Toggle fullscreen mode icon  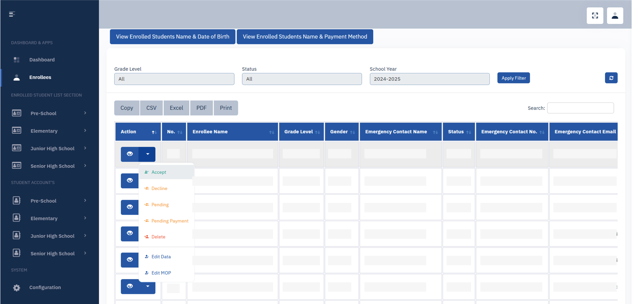(x=595, y=16)
